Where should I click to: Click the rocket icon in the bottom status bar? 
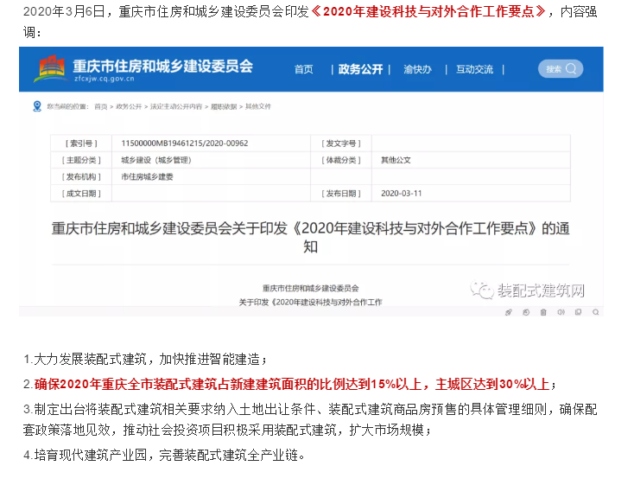pos(509,312)
